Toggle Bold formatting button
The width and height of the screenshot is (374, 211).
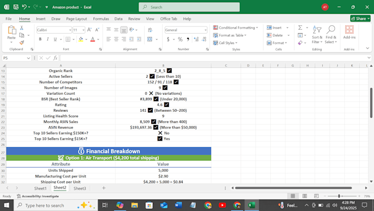pyautogui.click(x=40, y=39)
